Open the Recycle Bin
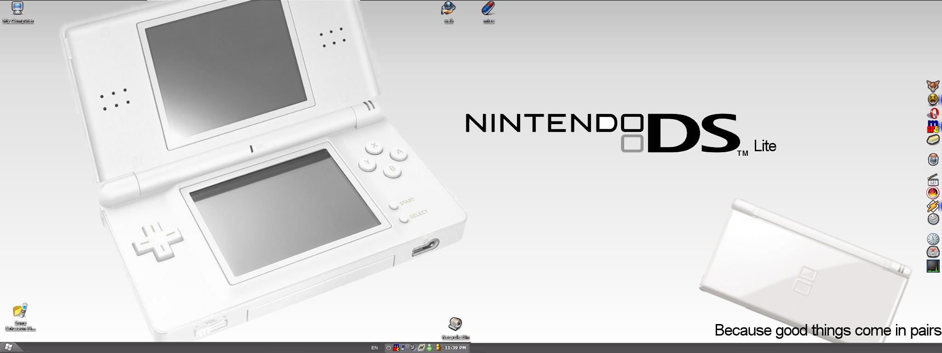This screenshot has height=353, width=942. click(455, 328)
